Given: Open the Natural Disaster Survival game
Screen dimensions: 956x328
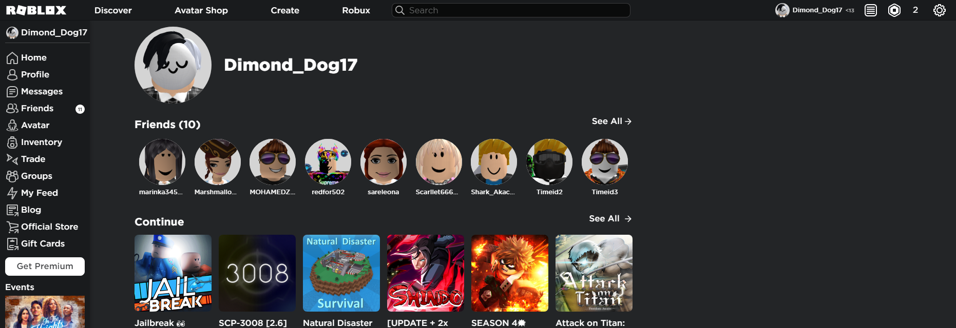Looking at the screenshot, I should (x=341, y=273).
